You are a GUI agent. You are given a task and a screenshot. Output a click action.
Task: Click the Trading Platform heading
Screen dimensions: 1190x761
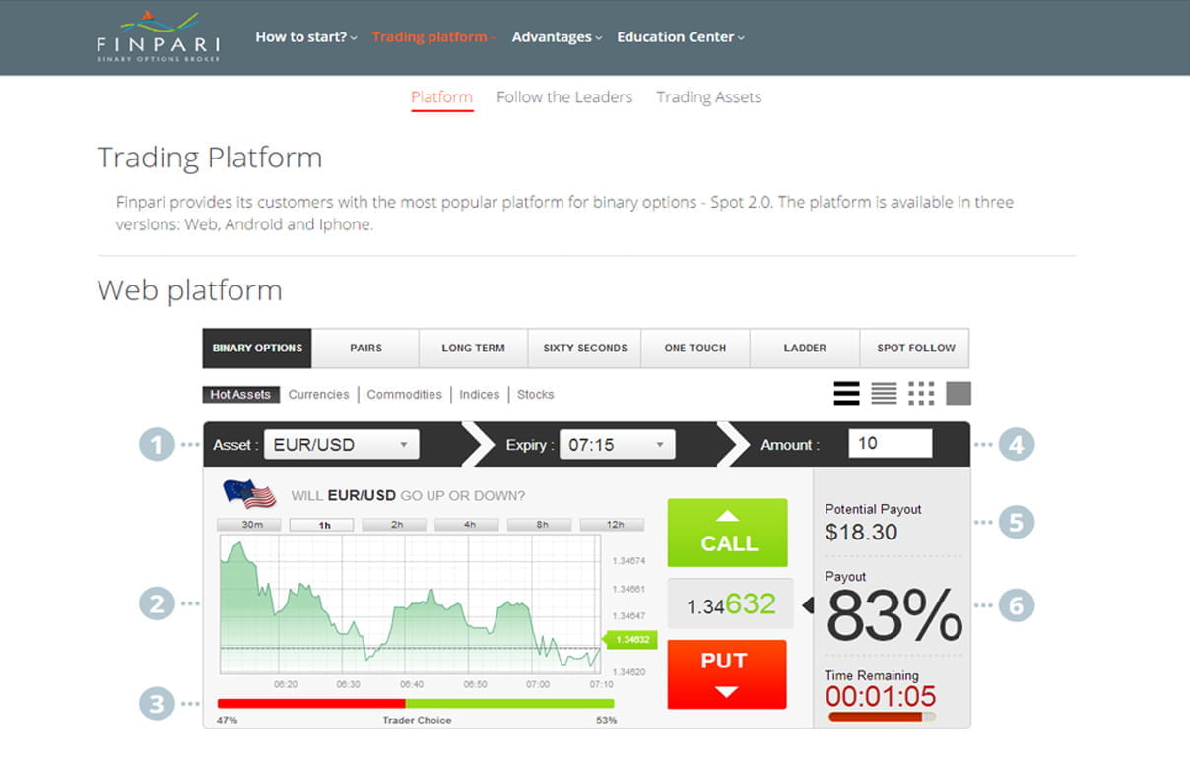click(210, 158)
